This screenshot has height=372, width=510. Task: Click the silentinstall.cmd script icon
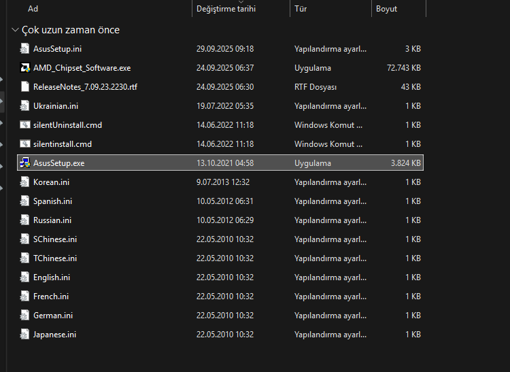pos(24,144)
